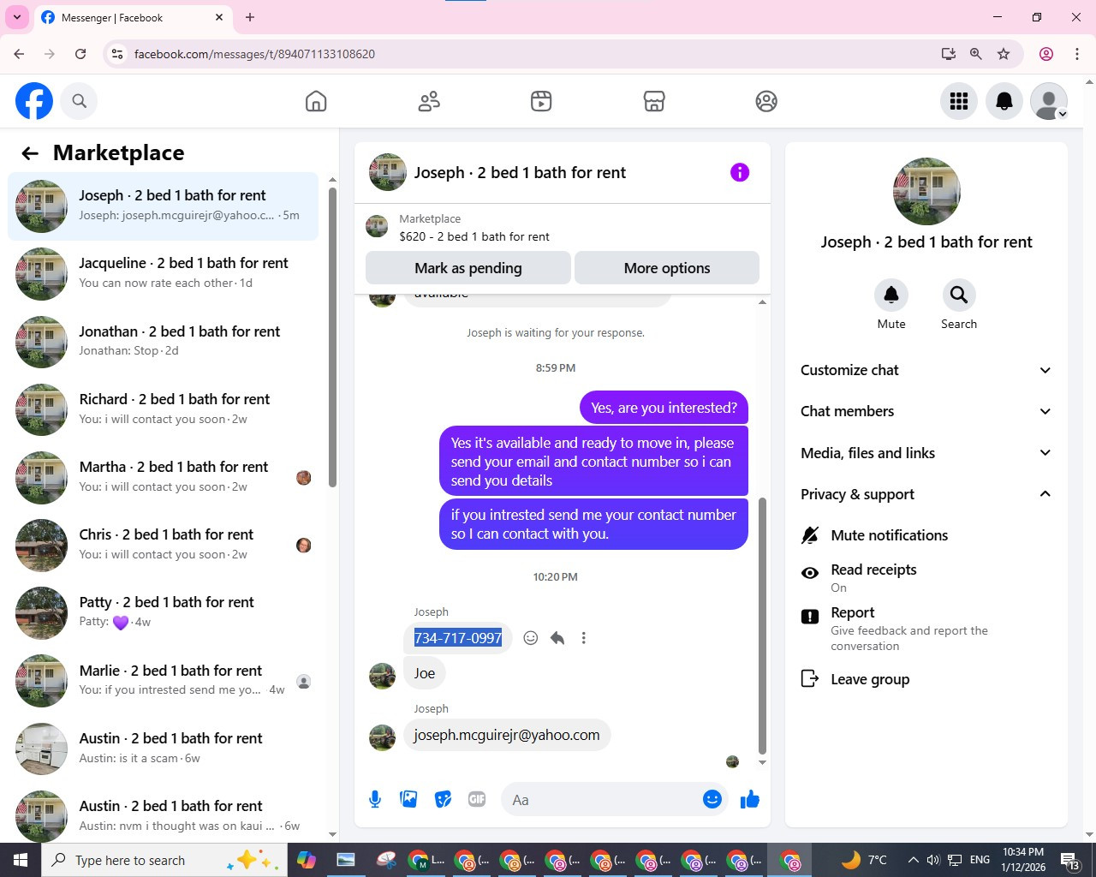Open the Menu grid icon
This screenshot has width=1096, height=877.
(x=959, y=101)
